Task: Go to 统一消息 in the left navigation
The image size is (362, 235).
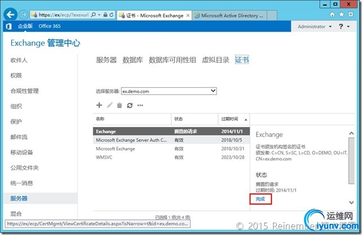Action: pyautogui.click(x=22, y=183)
